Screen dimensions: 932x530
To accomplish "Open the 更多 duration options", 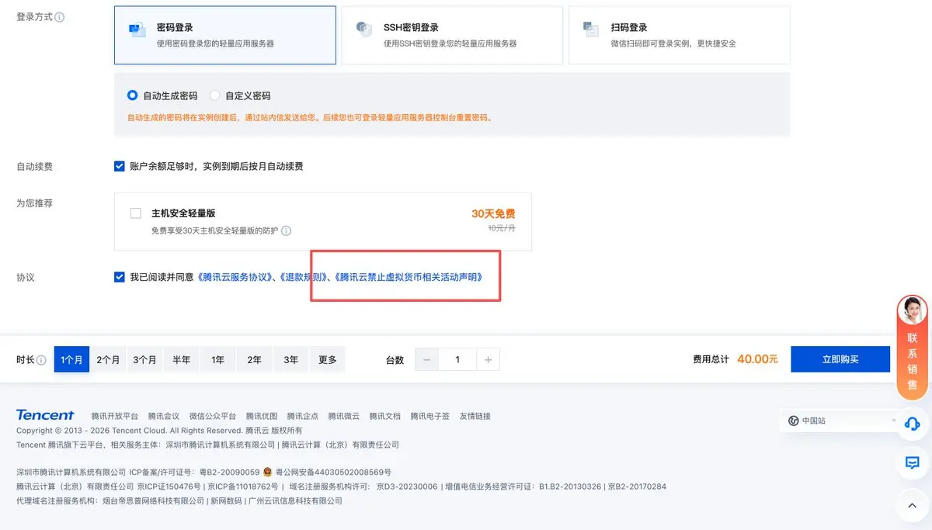I will pos(327,360).
